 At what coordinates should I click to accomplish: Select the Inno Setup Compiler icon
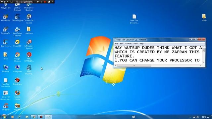(17, 32)
